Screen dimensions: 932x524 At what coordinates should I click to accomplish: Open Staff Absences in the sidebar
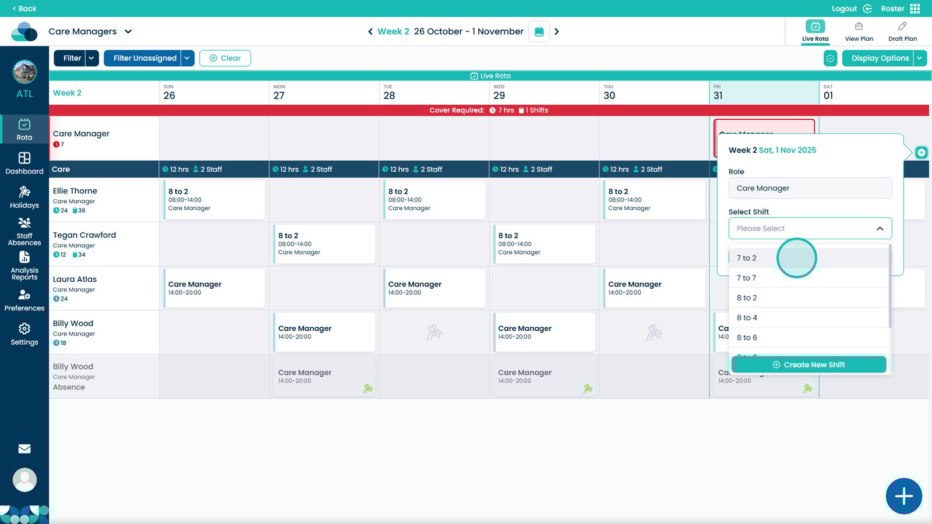[x=24, y=231]
